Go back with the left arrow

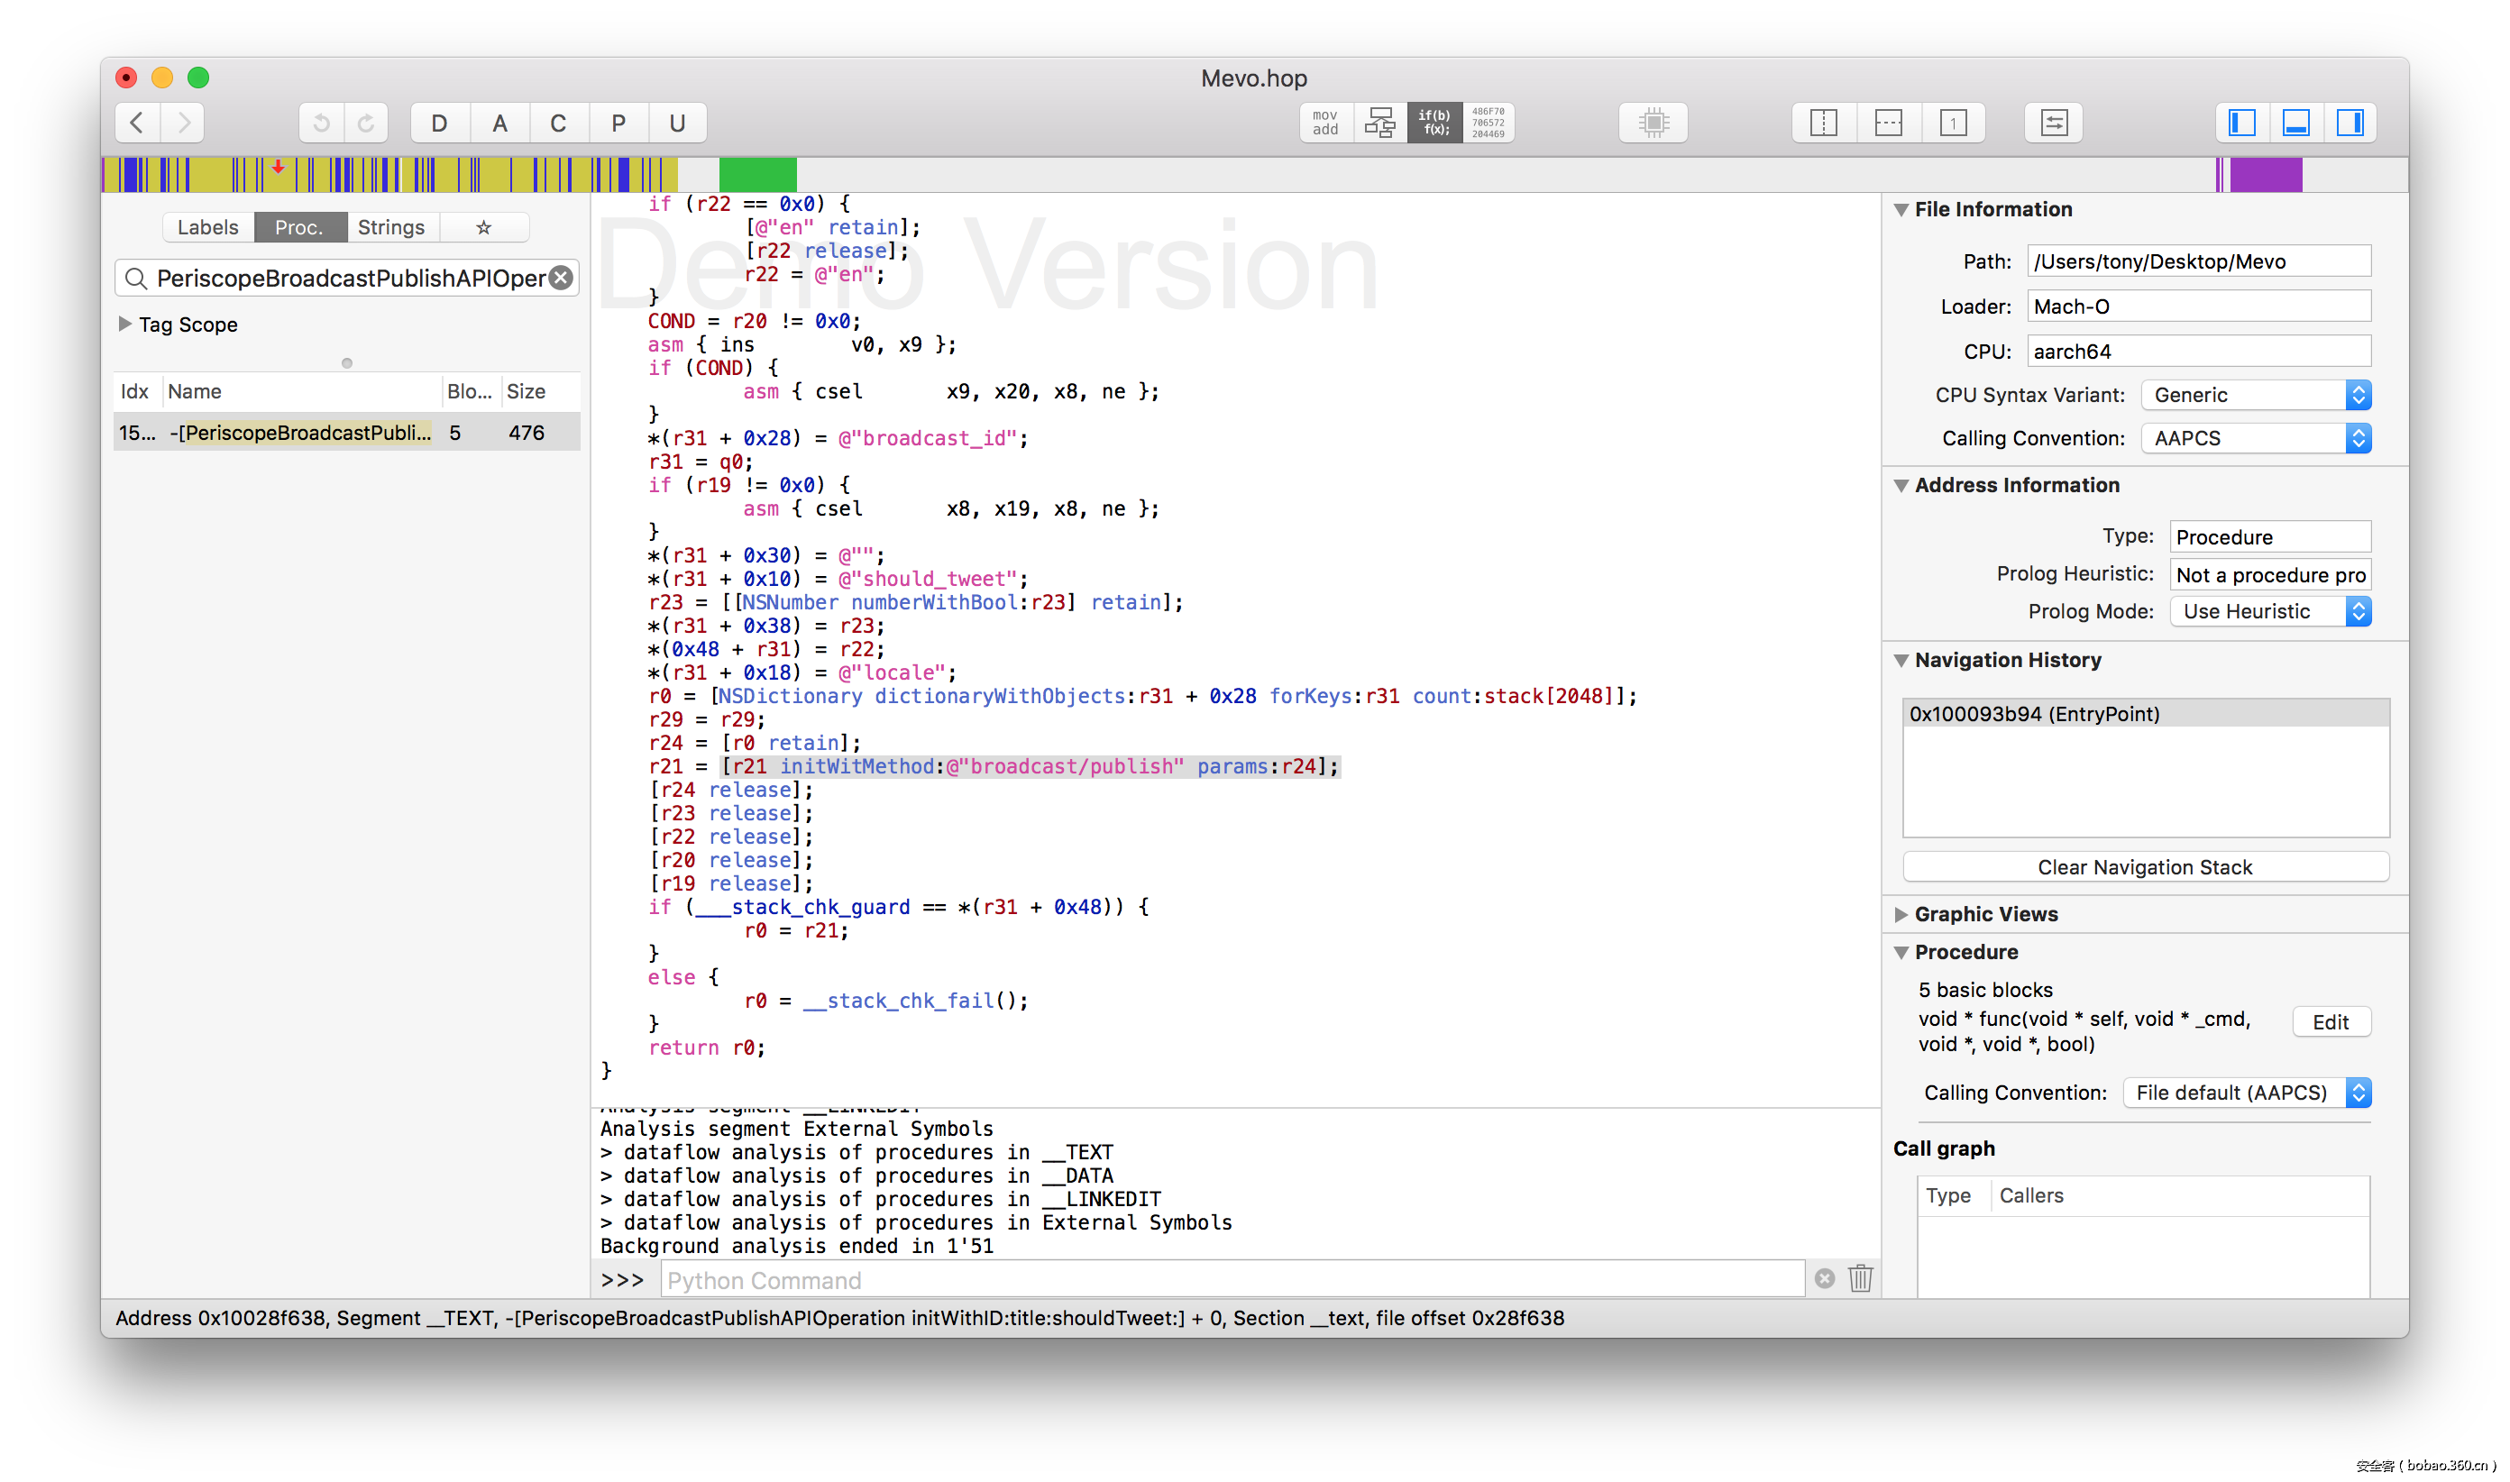pos(137,123)
